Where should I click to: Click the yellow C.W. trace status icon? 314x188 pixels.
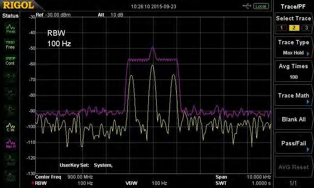pos(11,127)
